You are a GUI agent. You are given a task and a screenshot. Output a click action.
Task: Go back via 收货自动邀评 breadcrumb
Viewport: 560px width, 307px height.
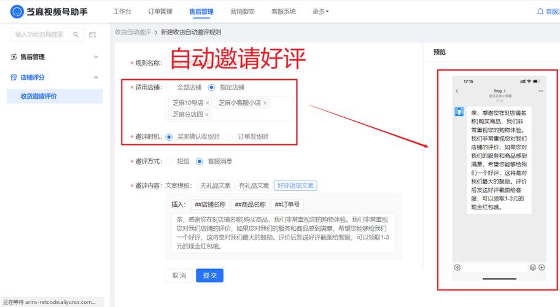click(133, 32)
